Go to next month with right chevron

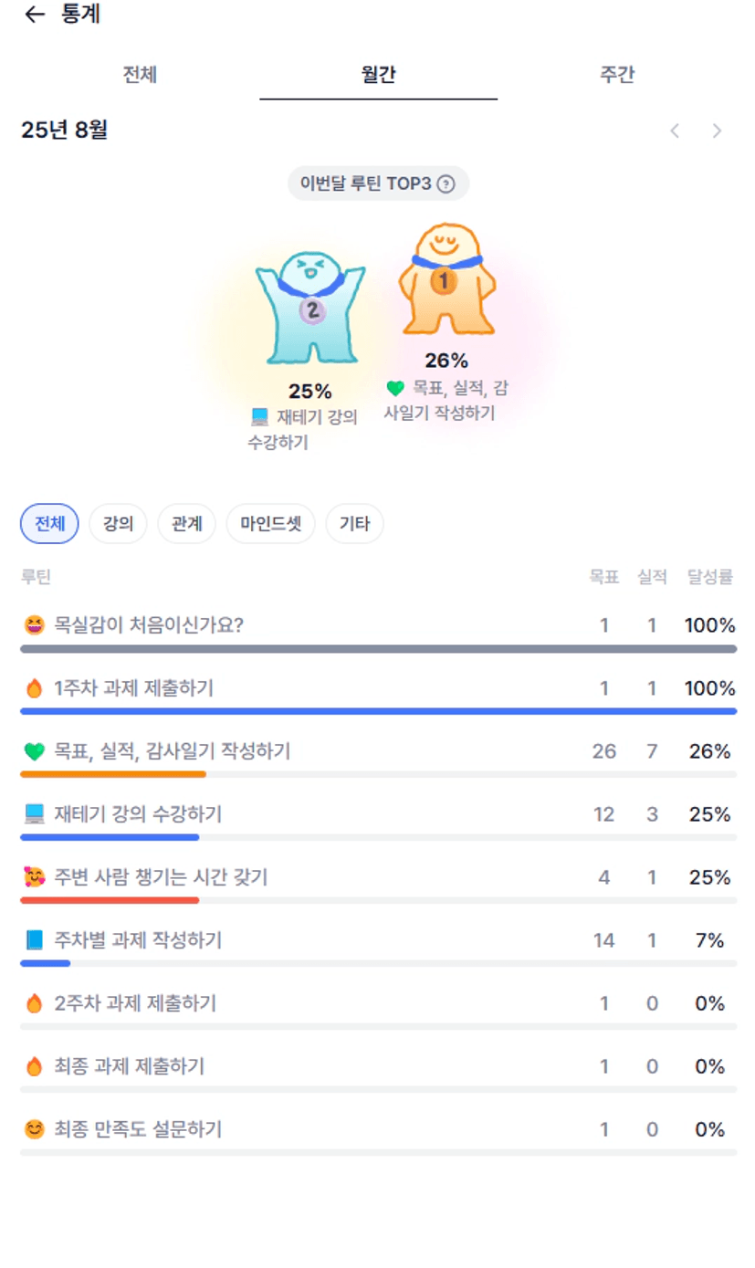pos(717,131)
